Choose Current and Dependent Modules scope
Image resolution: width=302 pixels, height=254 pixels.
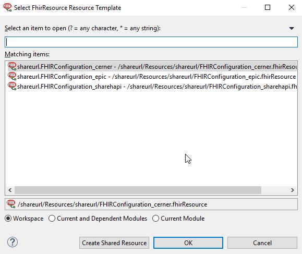coord(98,219)
